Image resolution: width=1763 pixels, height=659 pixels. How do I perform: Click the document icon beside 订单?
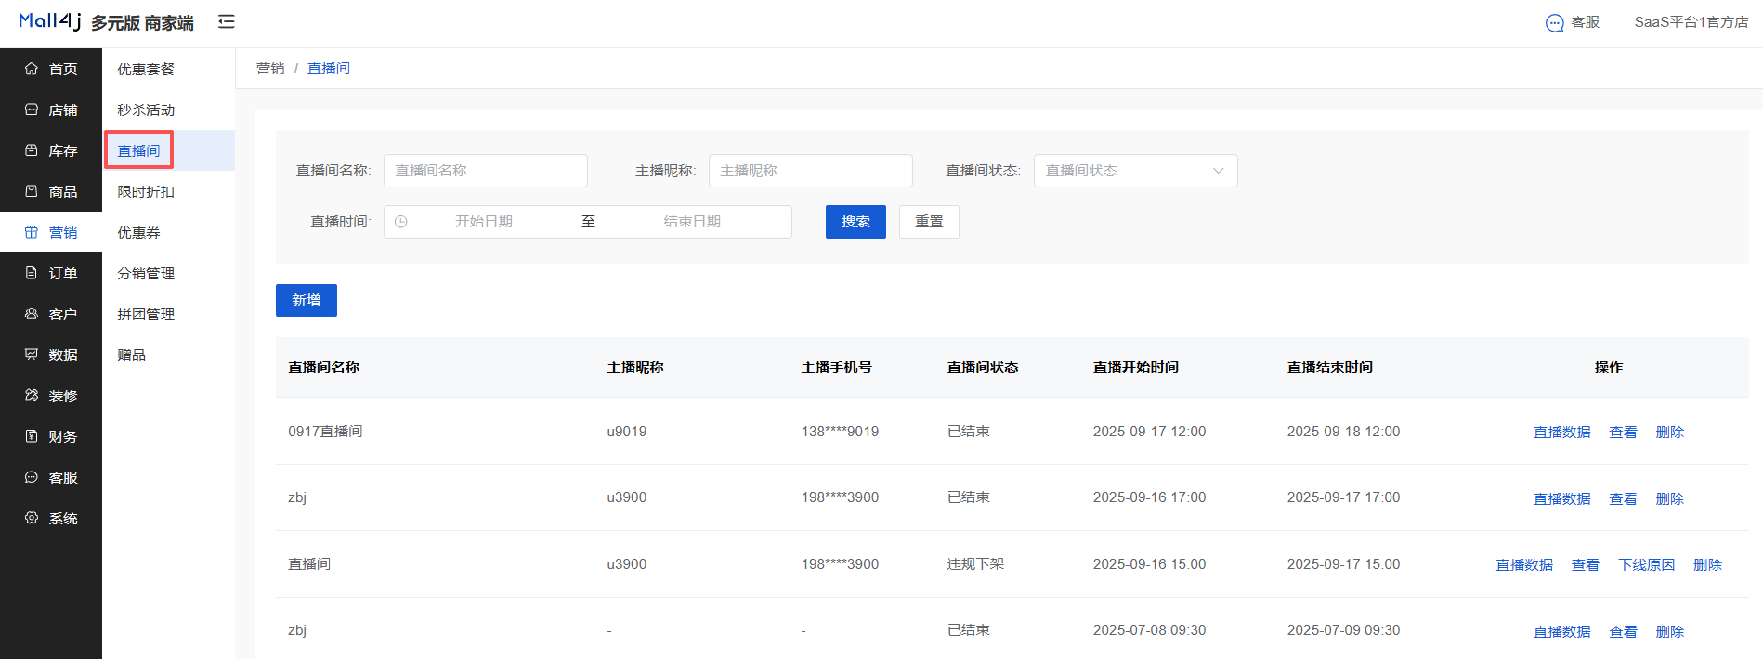(x=32, y=273)
